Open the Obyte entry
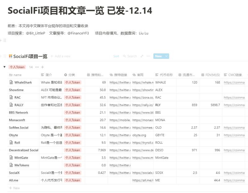Screen dimensions: 248x193 tap(13, 135)
